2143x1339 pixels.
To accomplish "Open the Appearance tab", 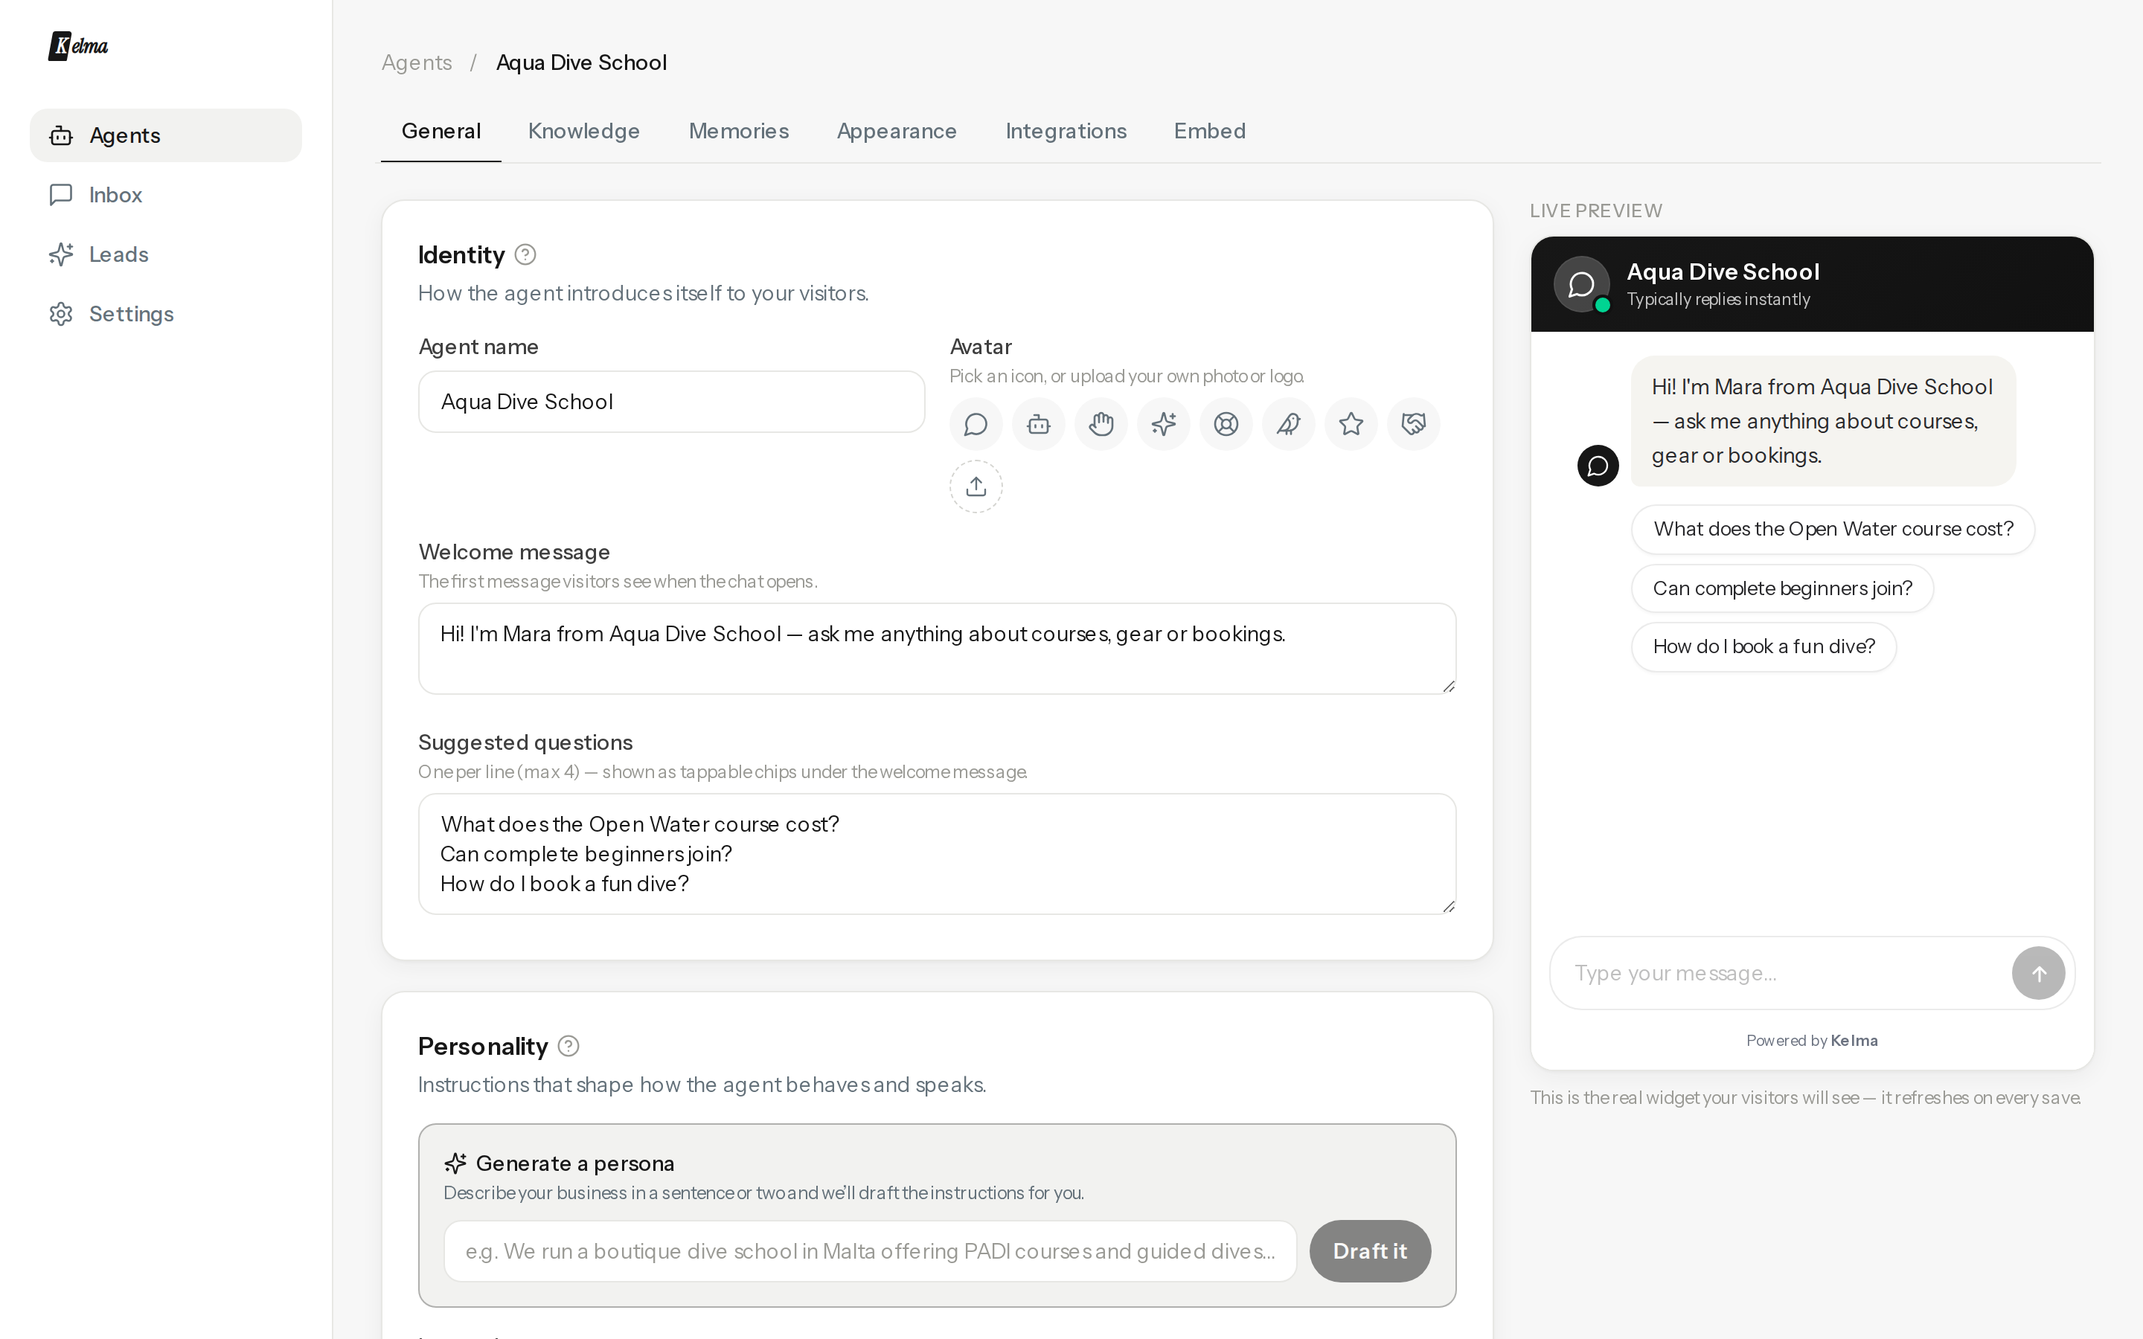I will (896, 131).
